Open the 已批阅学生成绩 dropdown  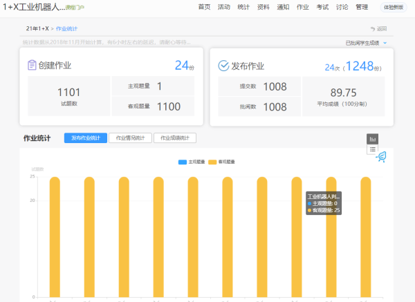coord(366,43)
